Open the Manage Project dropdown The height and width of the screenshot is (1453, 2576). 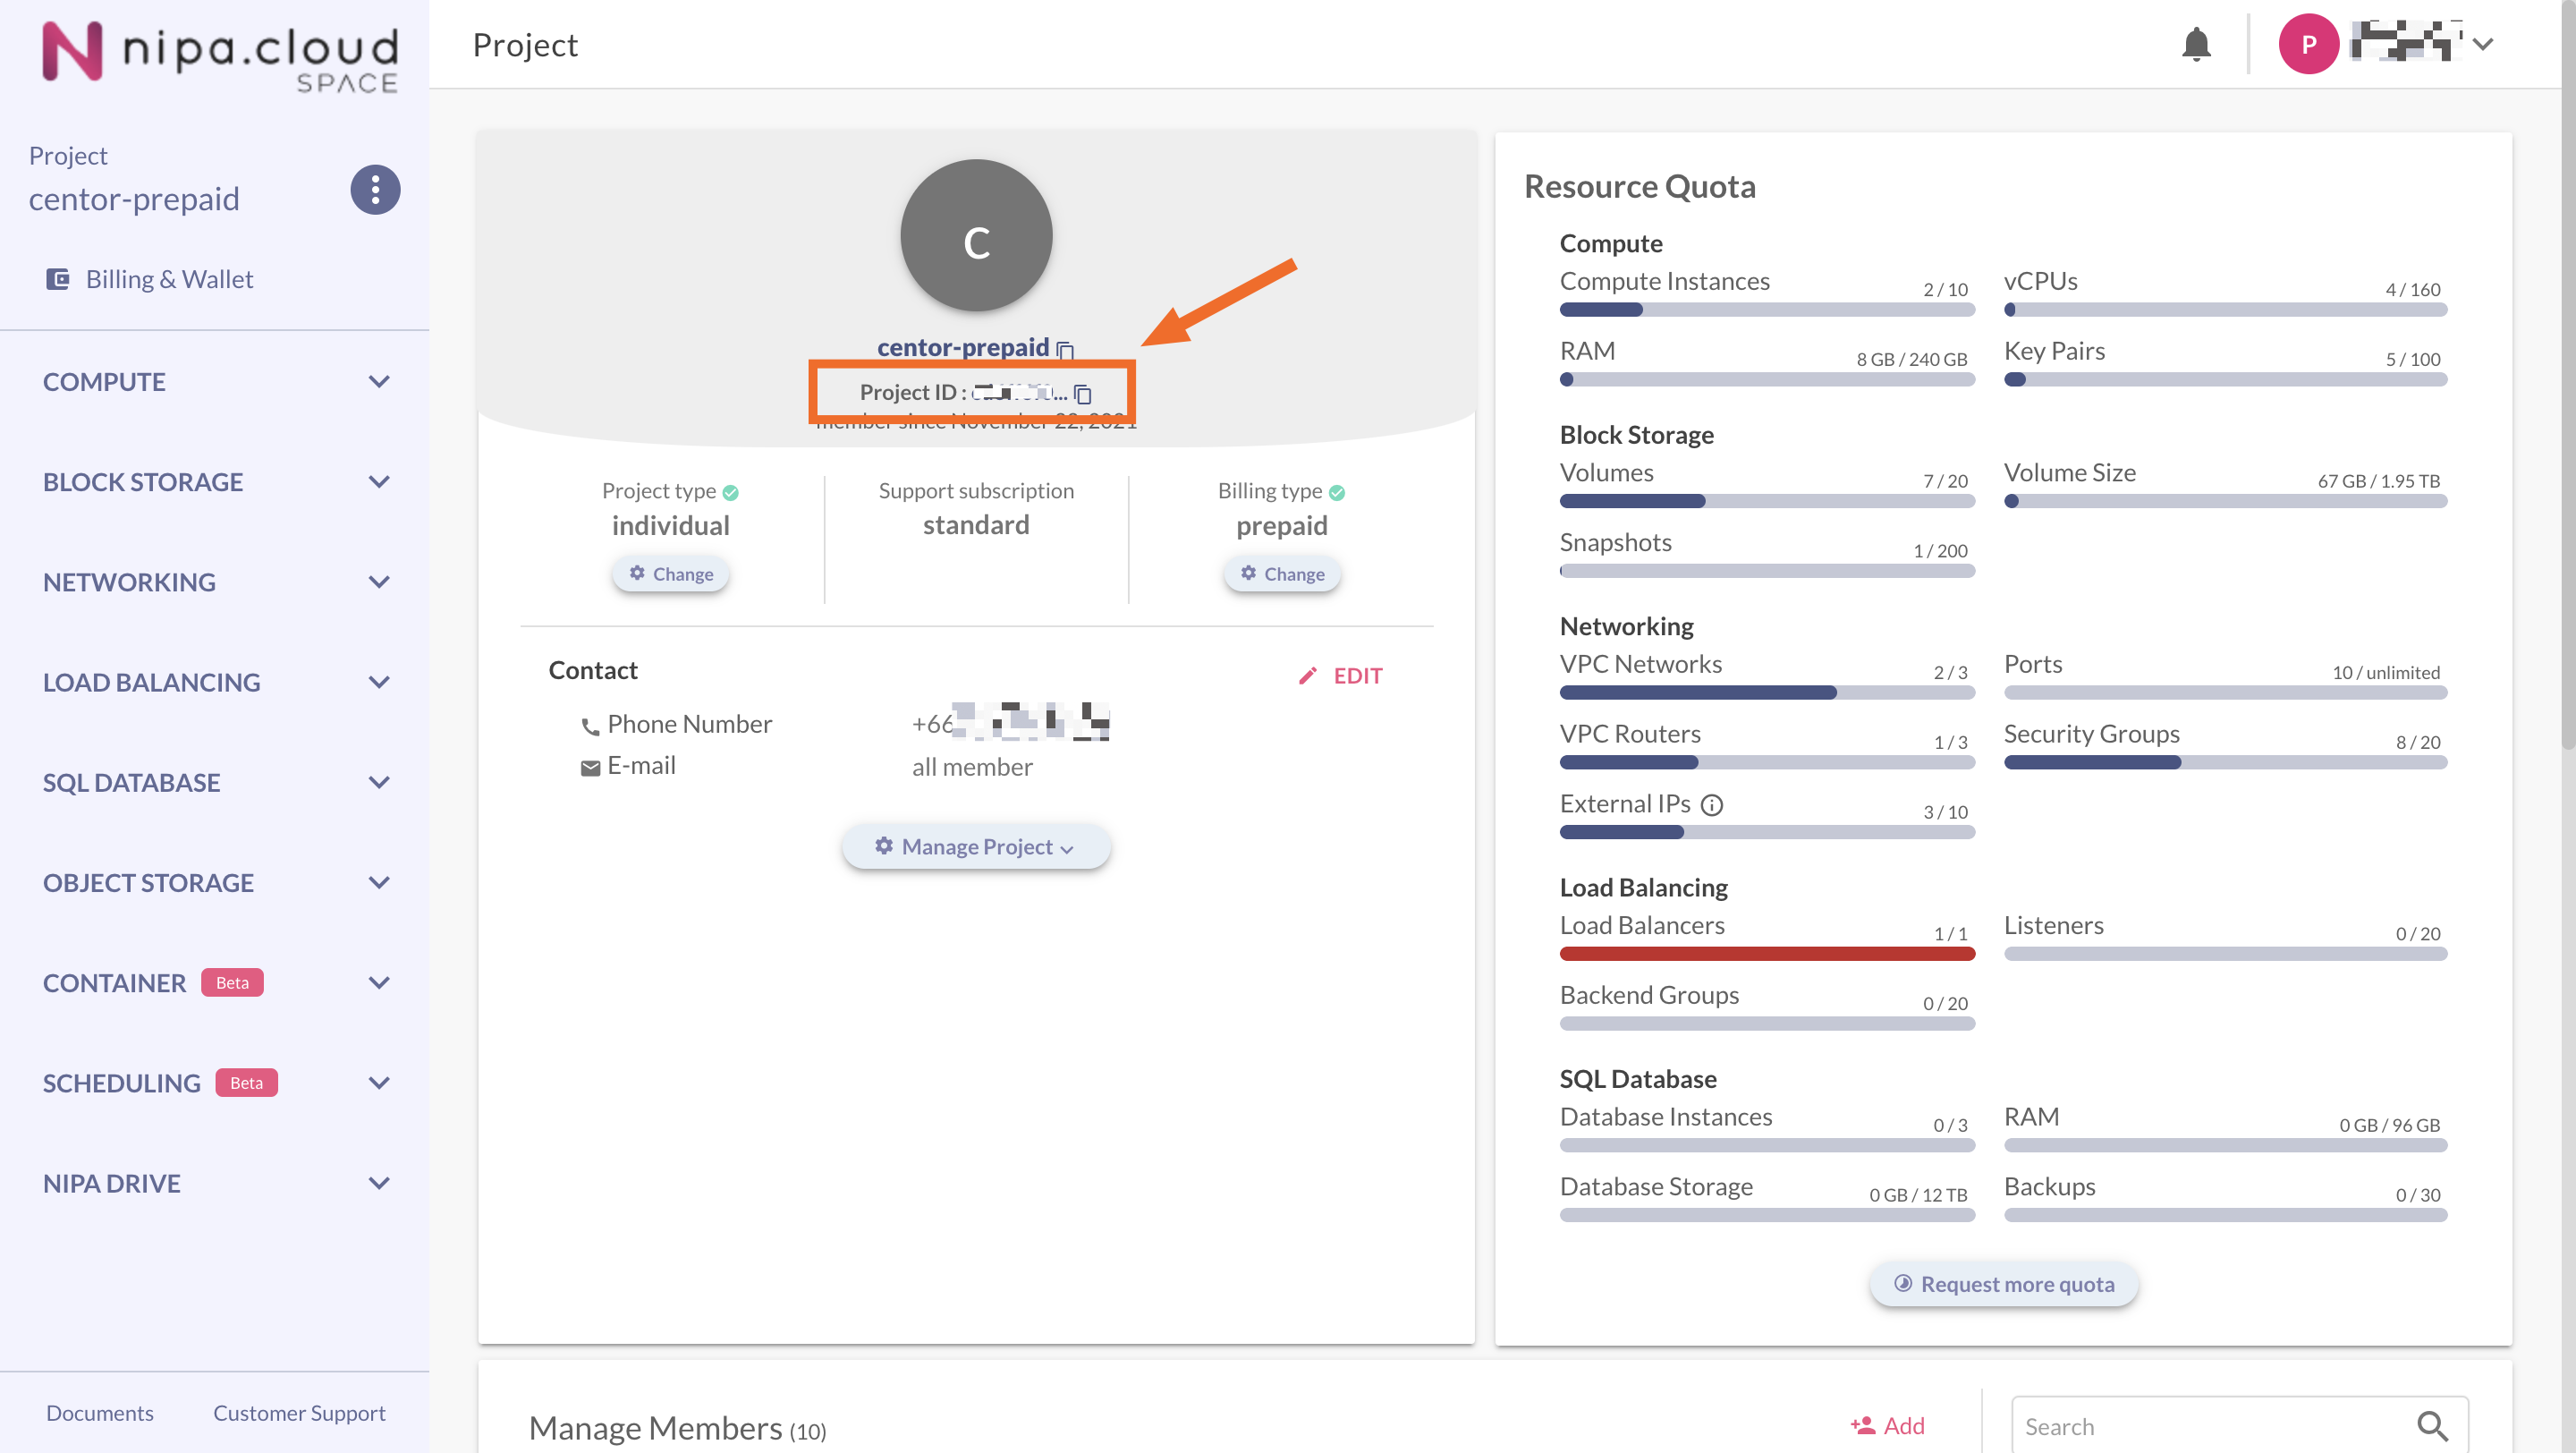click(975, 847)
